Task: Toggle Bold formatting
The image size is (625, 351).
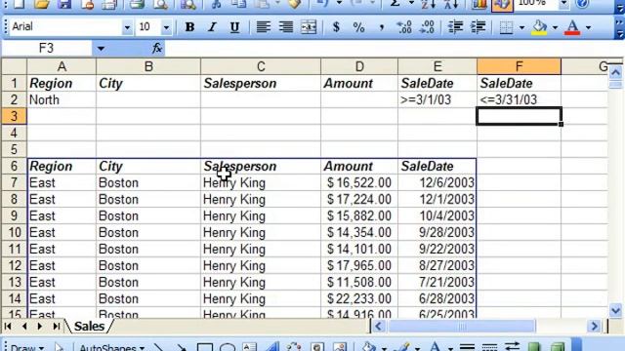Action: (x=189, y=27)
